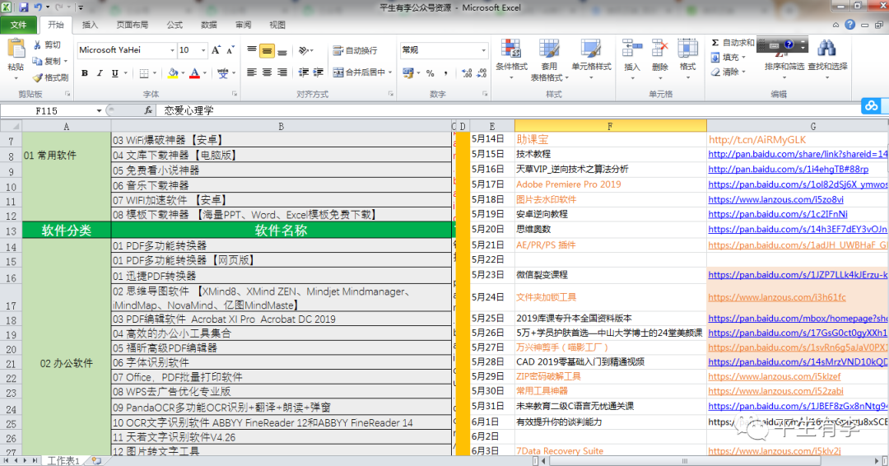Open the Clear (清除) dropdown
Viewport: 889px width, 466px height.
coord(728,72)
